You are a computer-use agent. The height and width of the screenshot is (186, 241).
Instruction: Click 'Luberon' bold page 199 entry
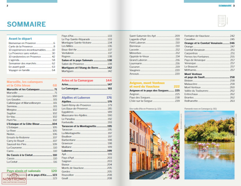(87, 151)
